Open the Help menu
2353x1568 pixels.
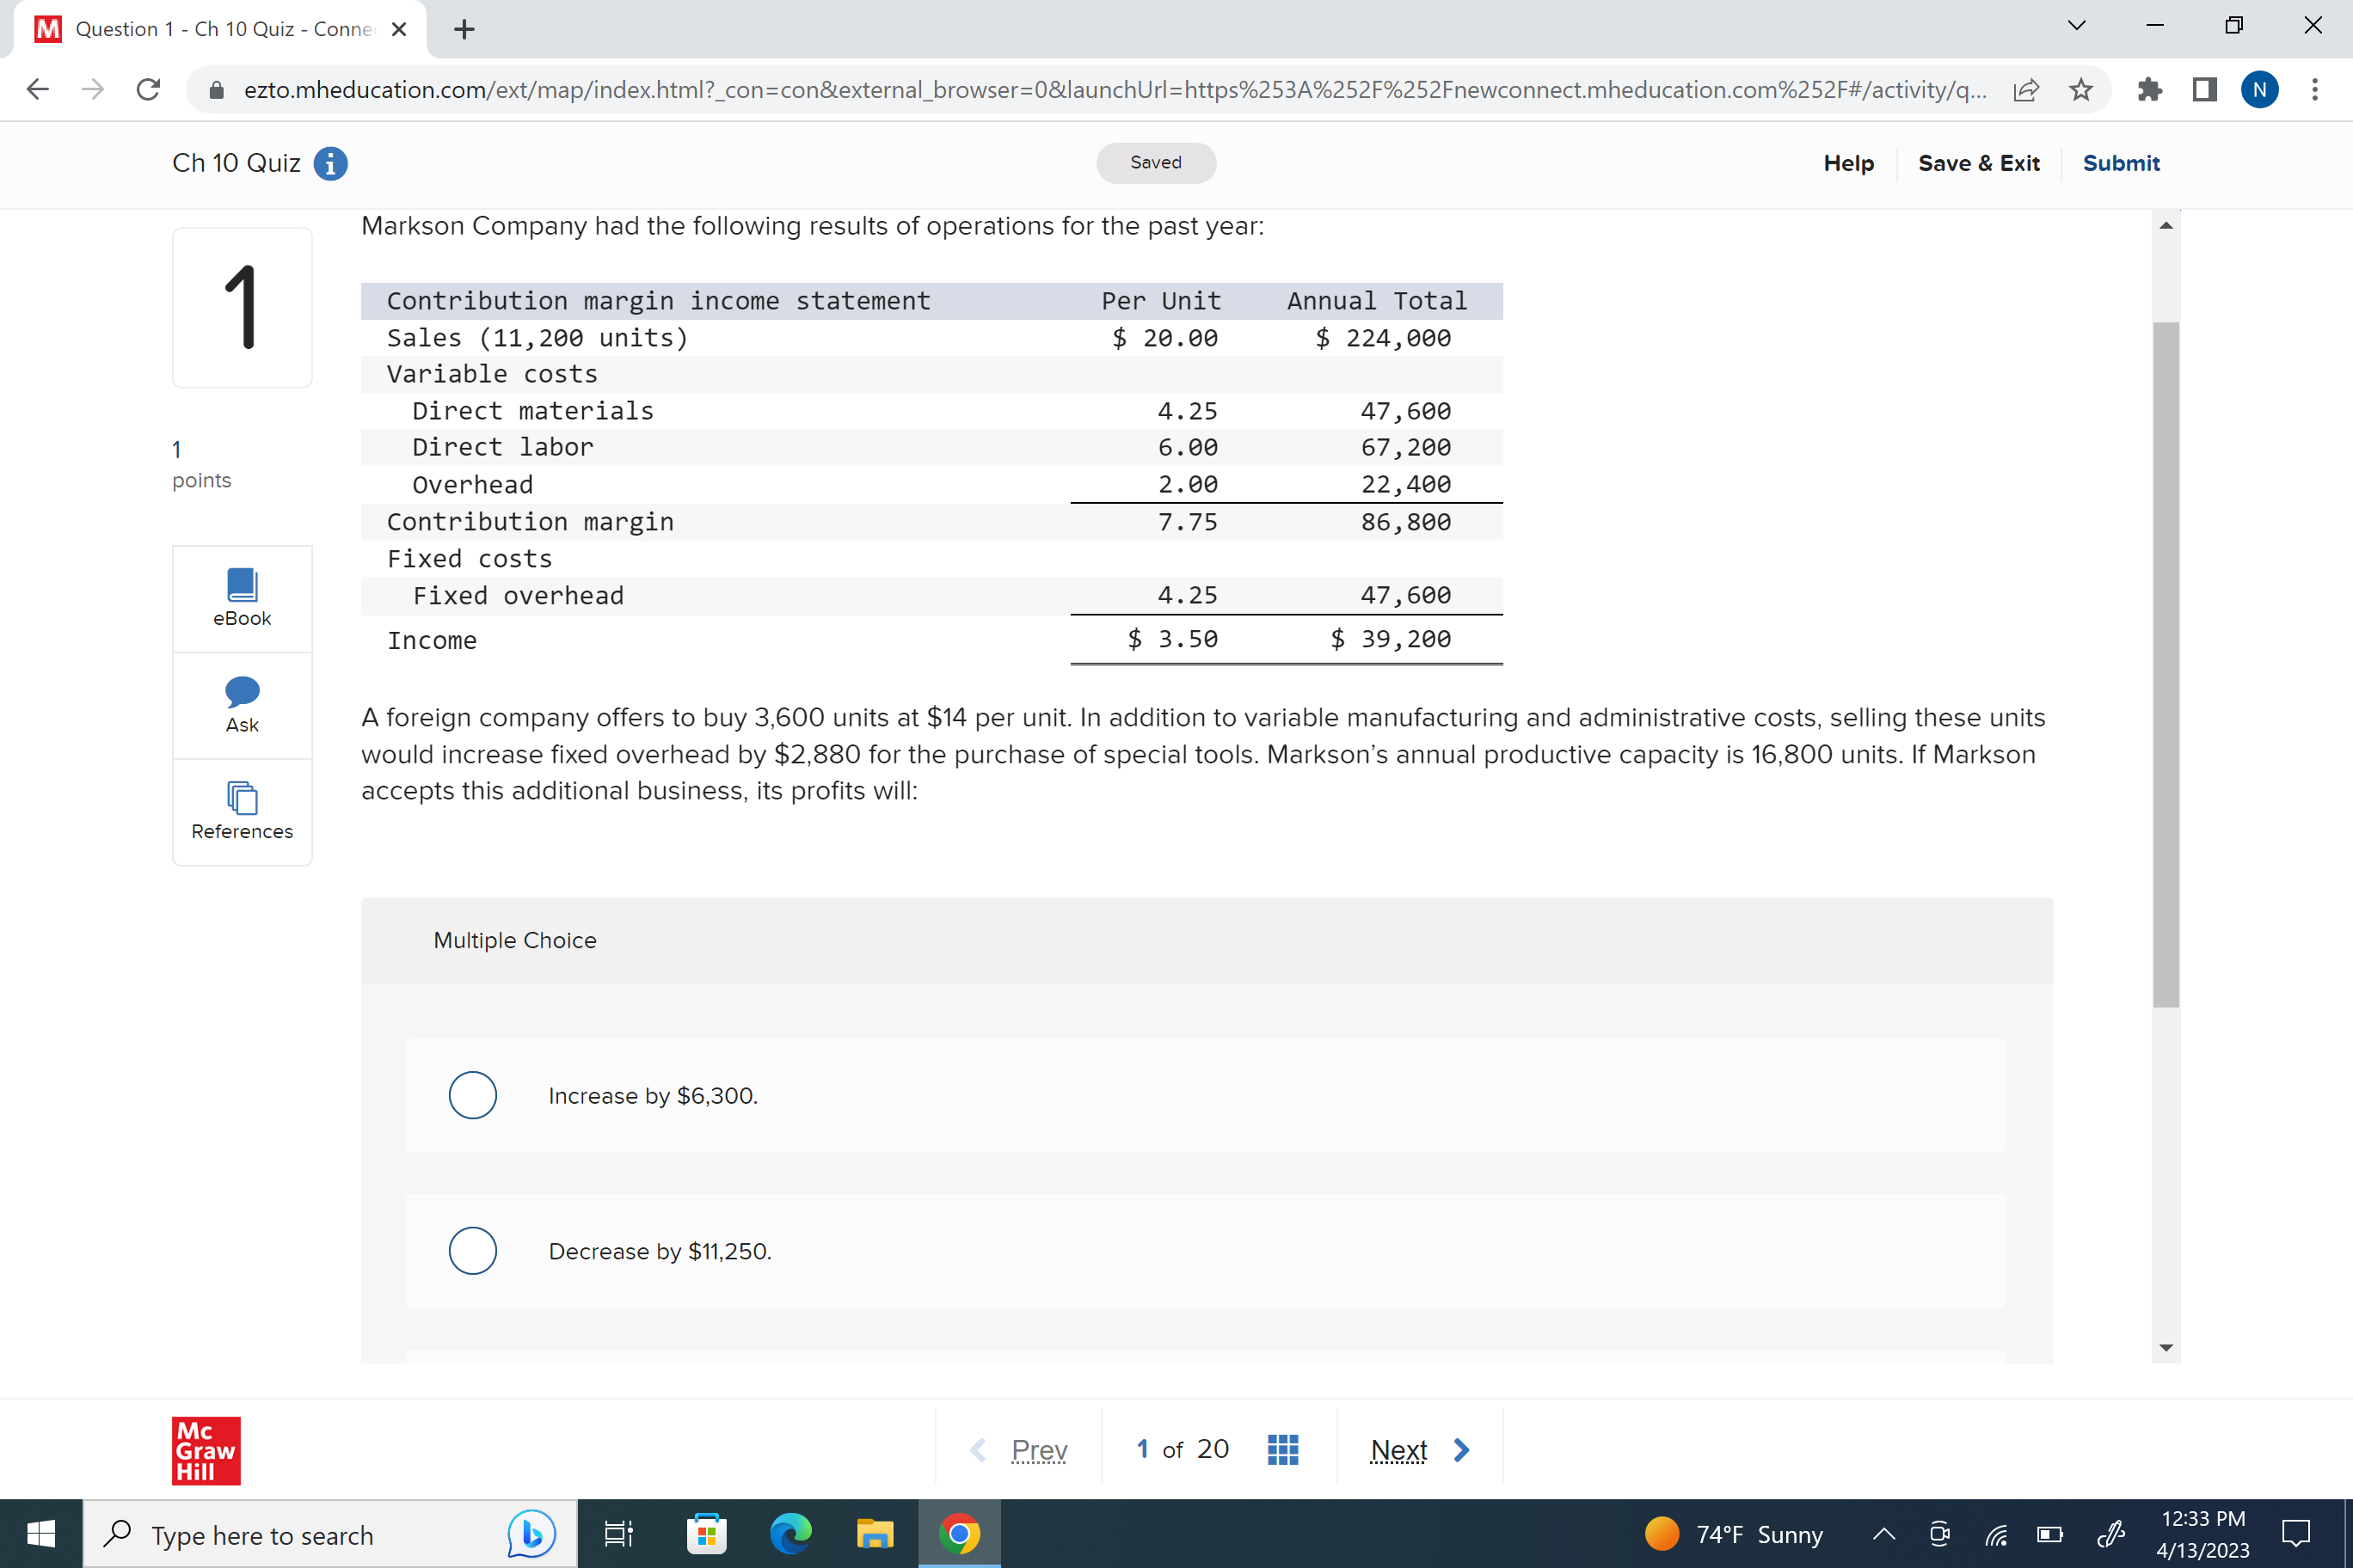pos(1848,163)
